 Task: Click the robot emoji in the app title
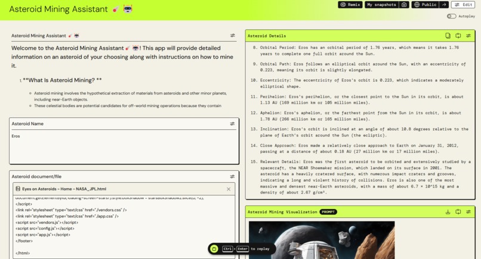coord(128,9)
